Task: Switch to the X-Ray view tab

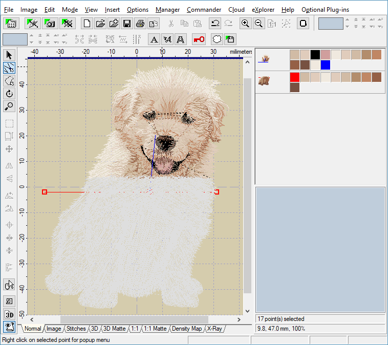Action: pos(215,329)
